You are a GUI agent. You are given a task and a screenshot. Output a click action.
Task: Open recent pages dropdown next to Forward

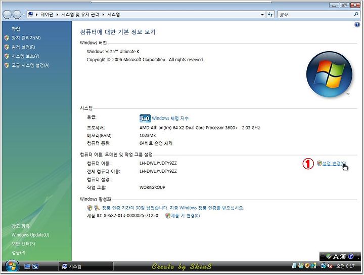pyautogui.click(x=23, y=15)
